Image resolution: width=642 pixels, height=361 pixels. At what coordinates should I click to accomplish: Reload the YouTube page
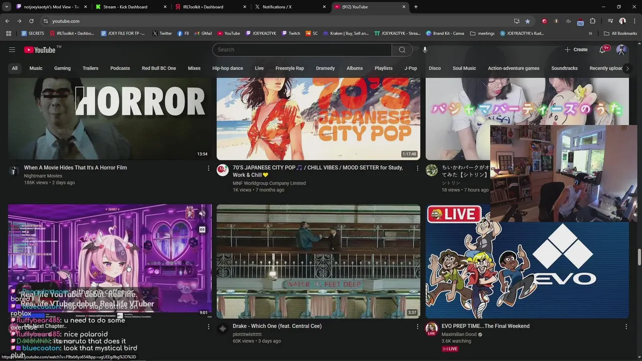31,21
